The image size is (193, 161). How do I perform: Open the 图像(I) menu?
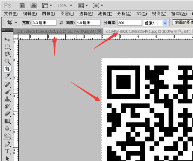[49, 13]
